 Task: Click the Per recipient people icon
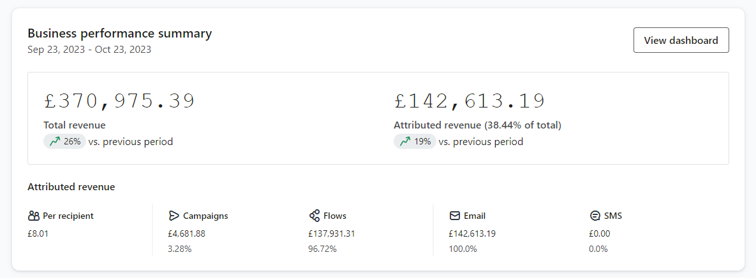click(34, 216)
